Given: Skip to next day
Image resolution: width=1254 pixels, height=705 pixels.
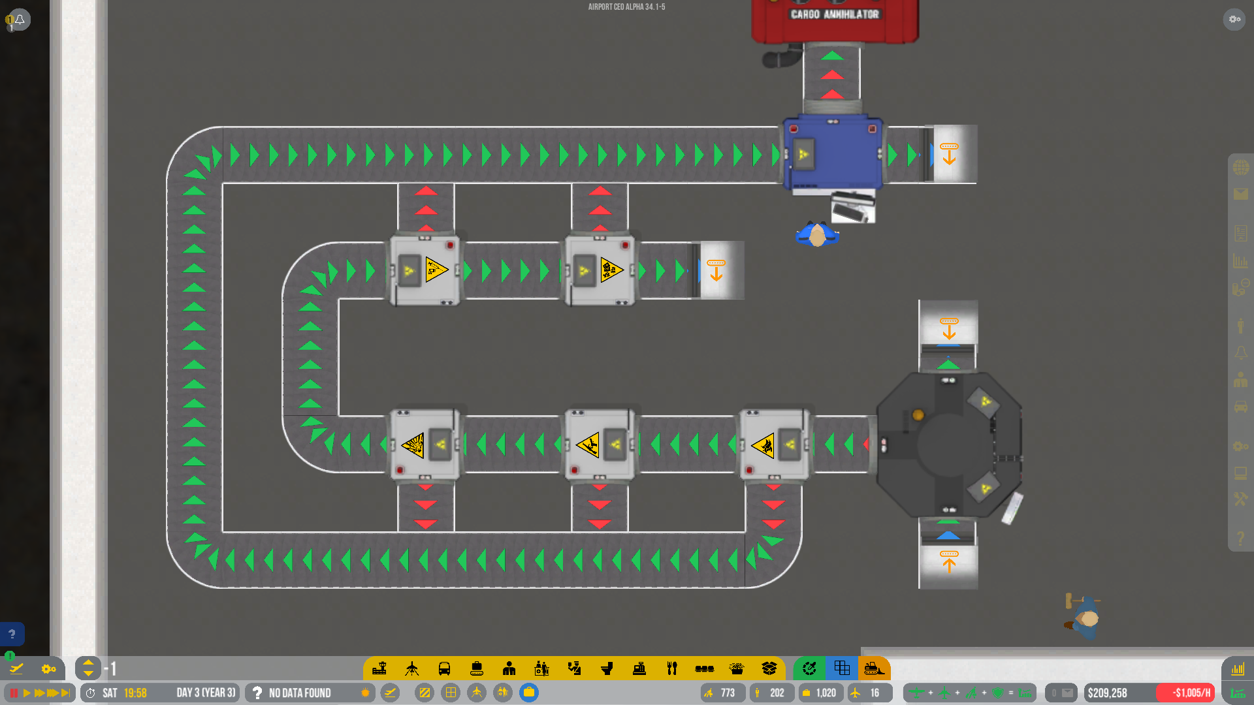Looking at the screenshot, I should 66,693.
